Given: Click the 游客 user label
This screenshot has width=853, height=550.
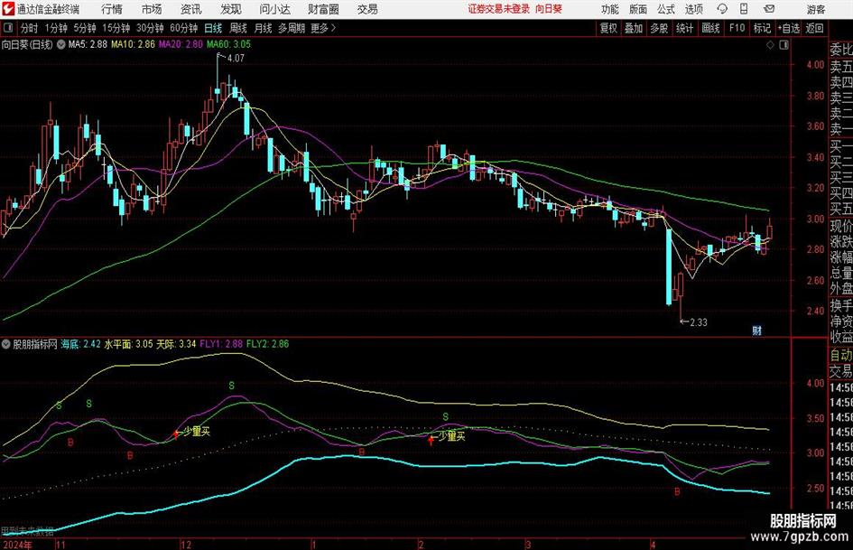Looking at the screenshot, I should point(815,9).
